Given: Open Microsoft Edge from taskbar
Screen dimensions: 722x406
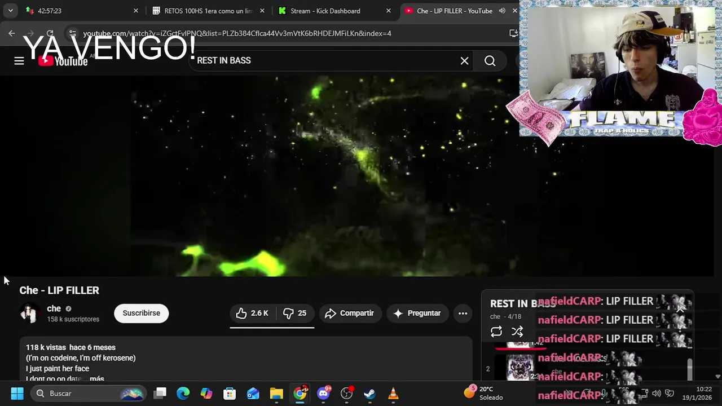Looking at the screenshot, I should tap(183, 394).
